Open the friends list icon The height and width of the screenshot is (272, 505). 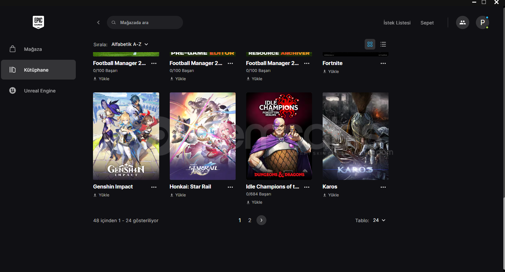point(463,22)
